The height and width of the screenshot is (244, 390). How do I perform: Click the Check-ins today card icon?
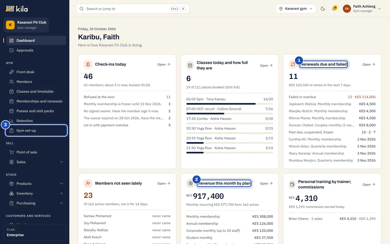(x=88, y=64)
